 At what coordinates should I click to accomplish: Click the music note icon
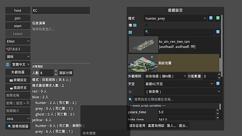[130, 92]
